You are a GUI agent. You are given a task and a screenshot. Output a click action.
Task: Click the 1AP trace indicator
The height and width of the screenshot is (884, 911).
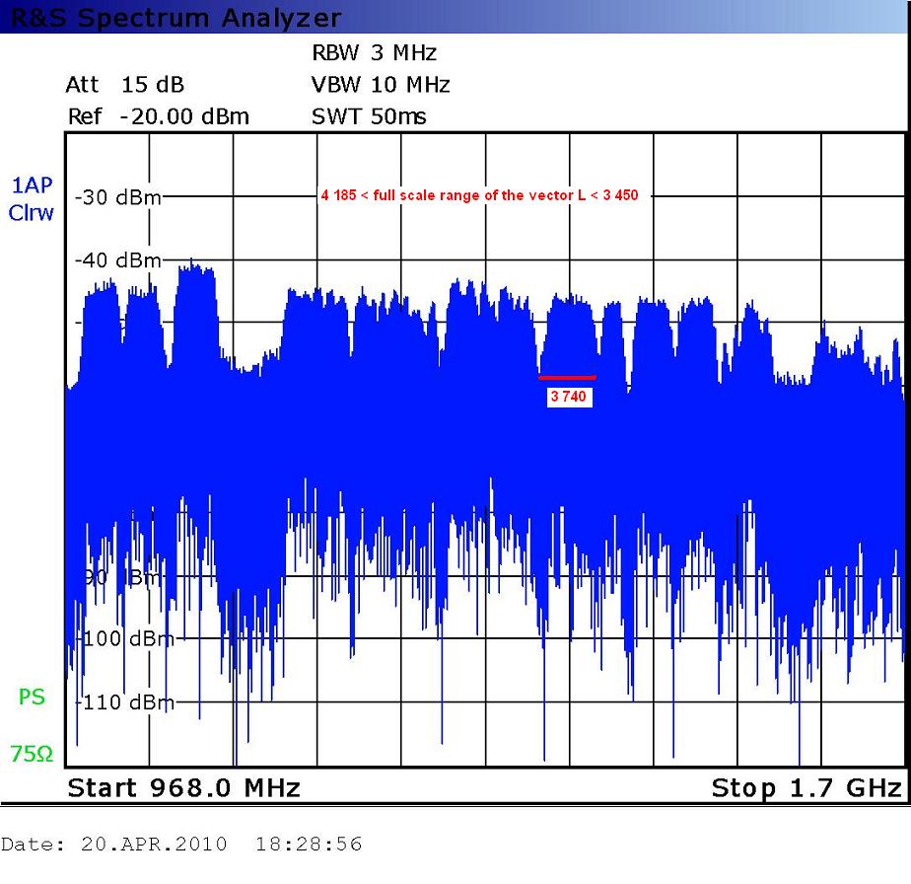(x=31, y=186)
